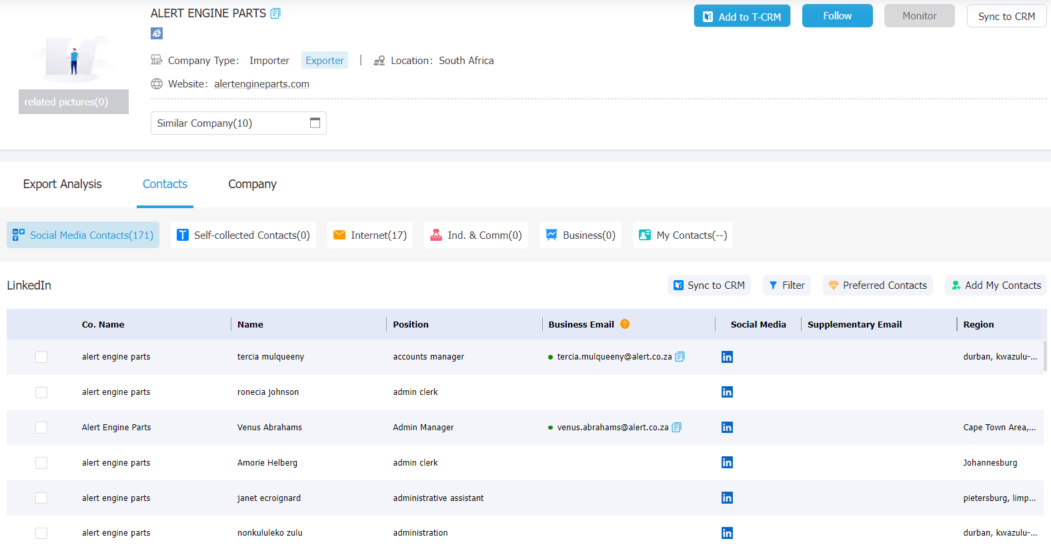Click the Region column header
This screenshot has width=1051, height=549.
(978, 324)
